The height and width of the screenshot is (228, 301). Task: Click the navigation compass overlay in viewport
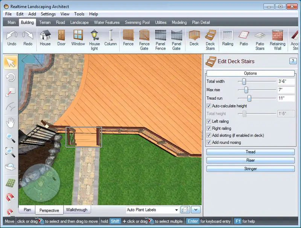[41, 183]
